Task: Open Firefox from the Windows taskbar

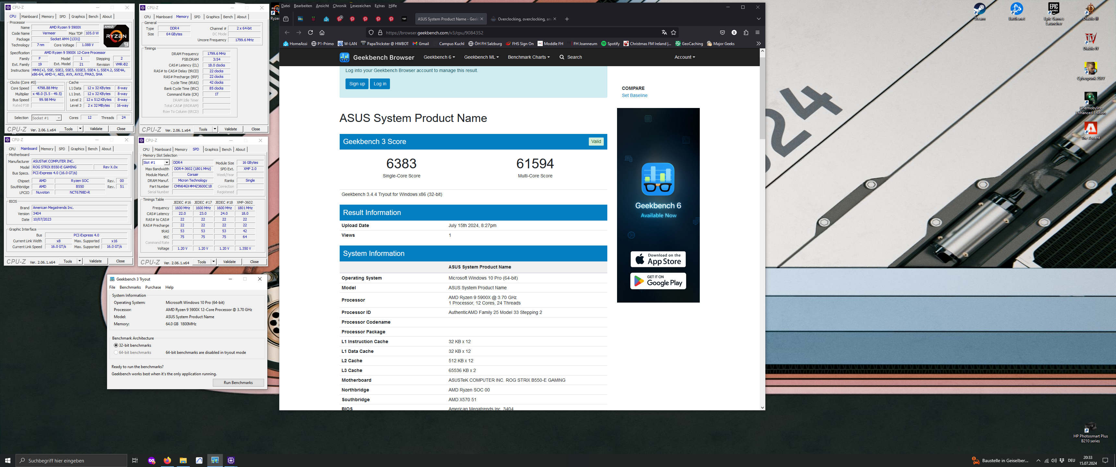Action: click(x=167, y=461)
